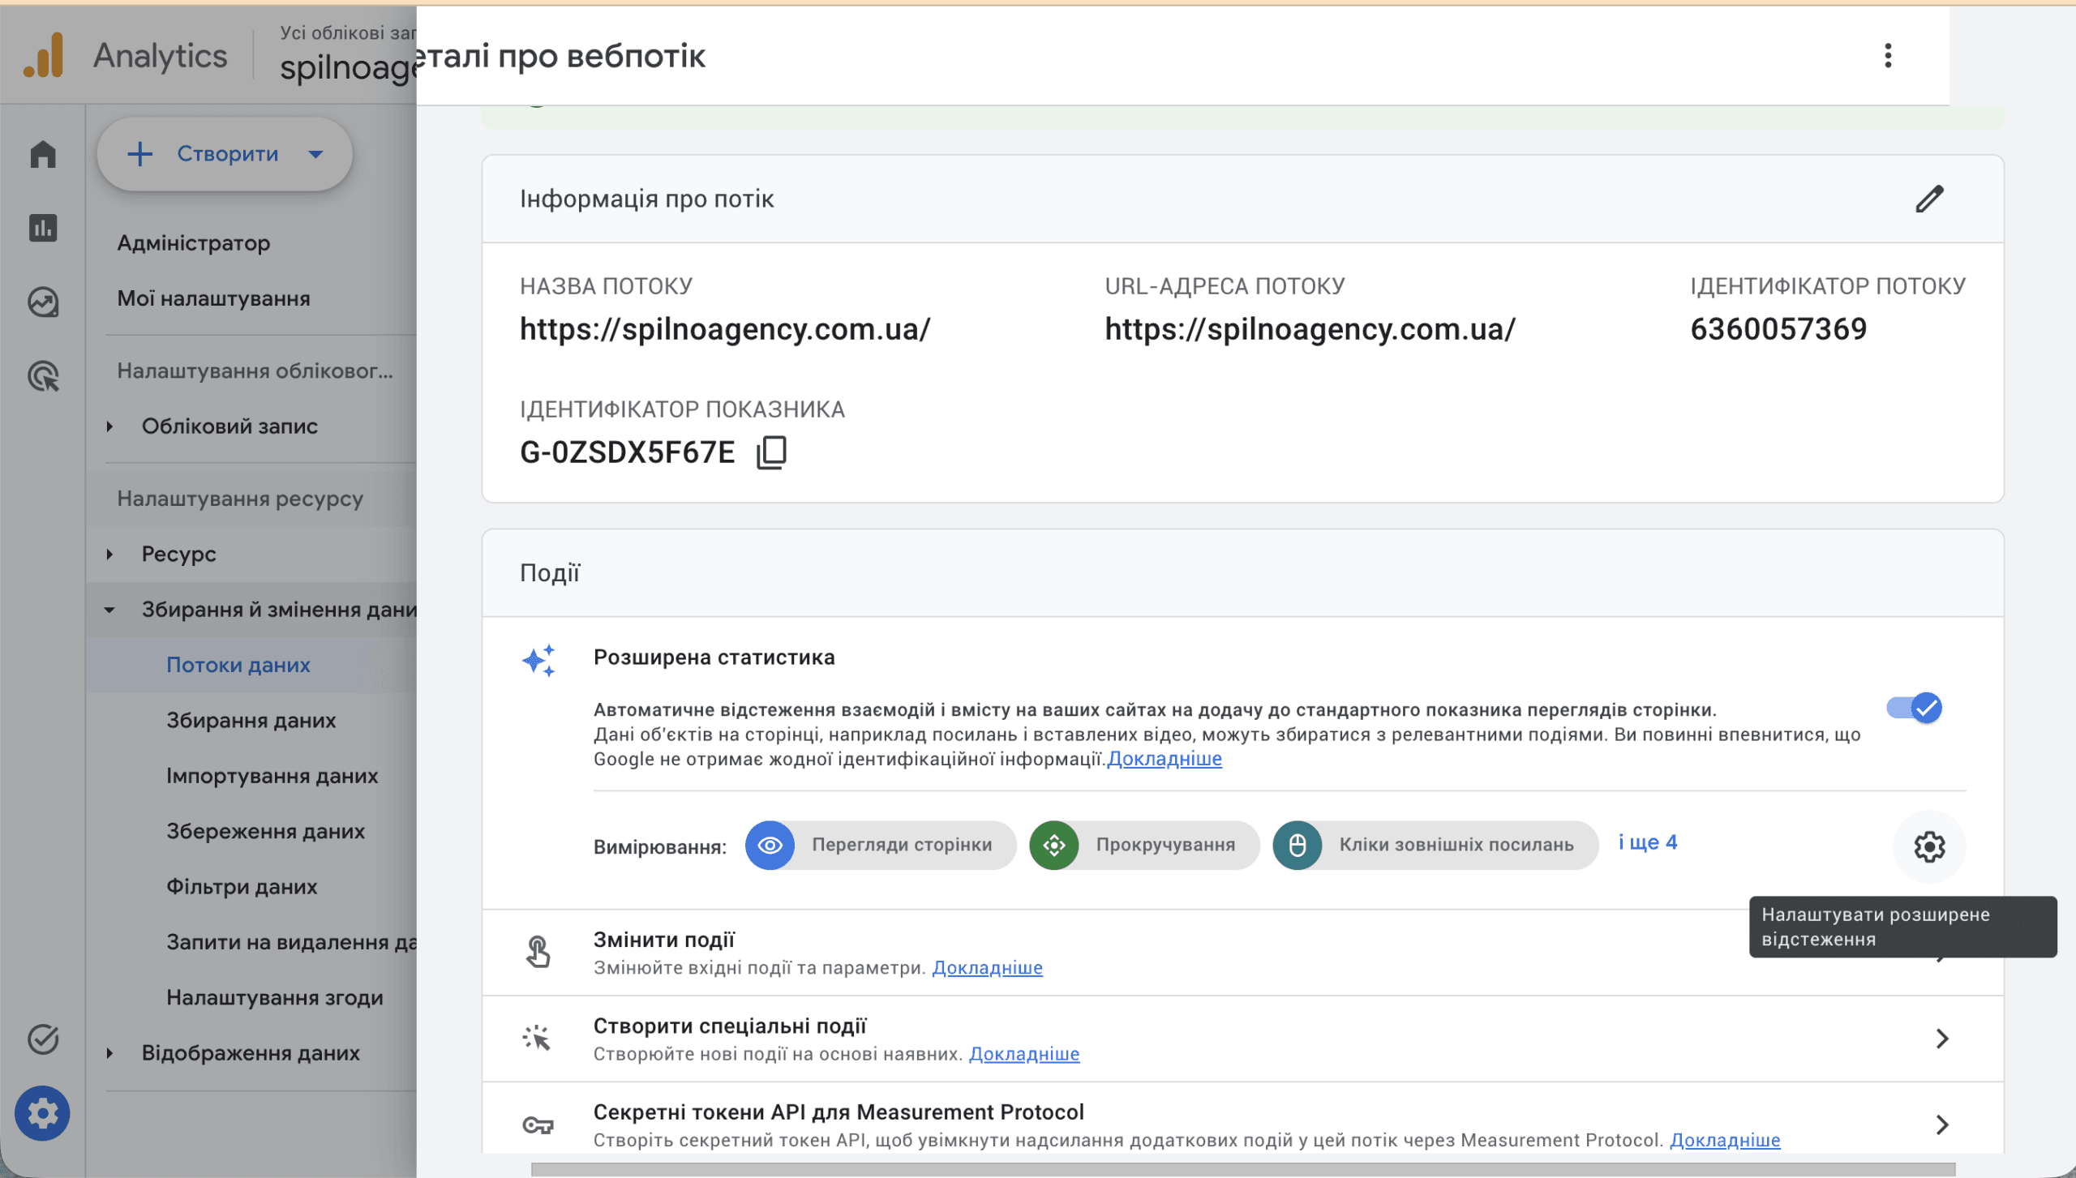
Task: Select Налаштування згоди menu item
Action: point(274,998)
